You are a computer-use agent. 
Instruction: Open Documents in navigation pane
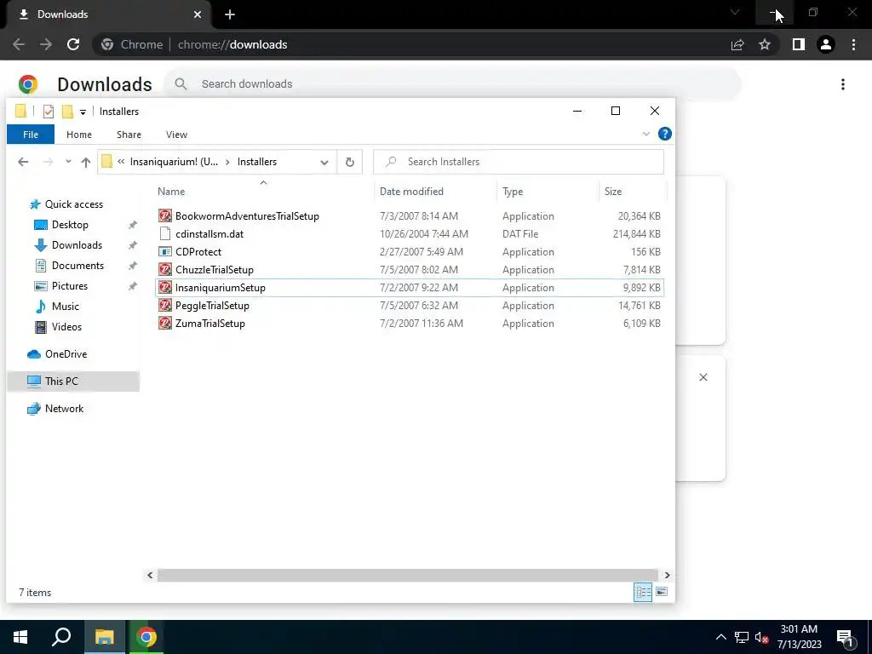[x=77, y=266]
